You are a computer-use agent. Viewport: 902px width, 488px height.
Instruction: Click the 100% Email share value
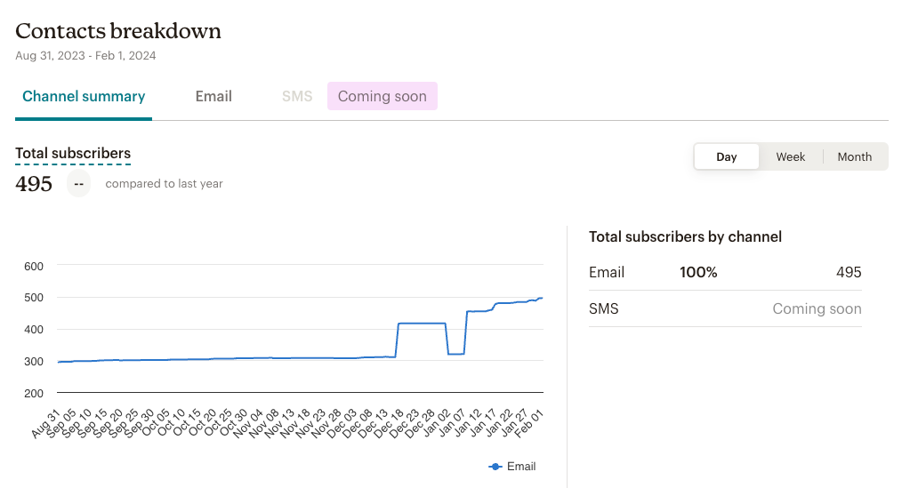click(698, 273)
